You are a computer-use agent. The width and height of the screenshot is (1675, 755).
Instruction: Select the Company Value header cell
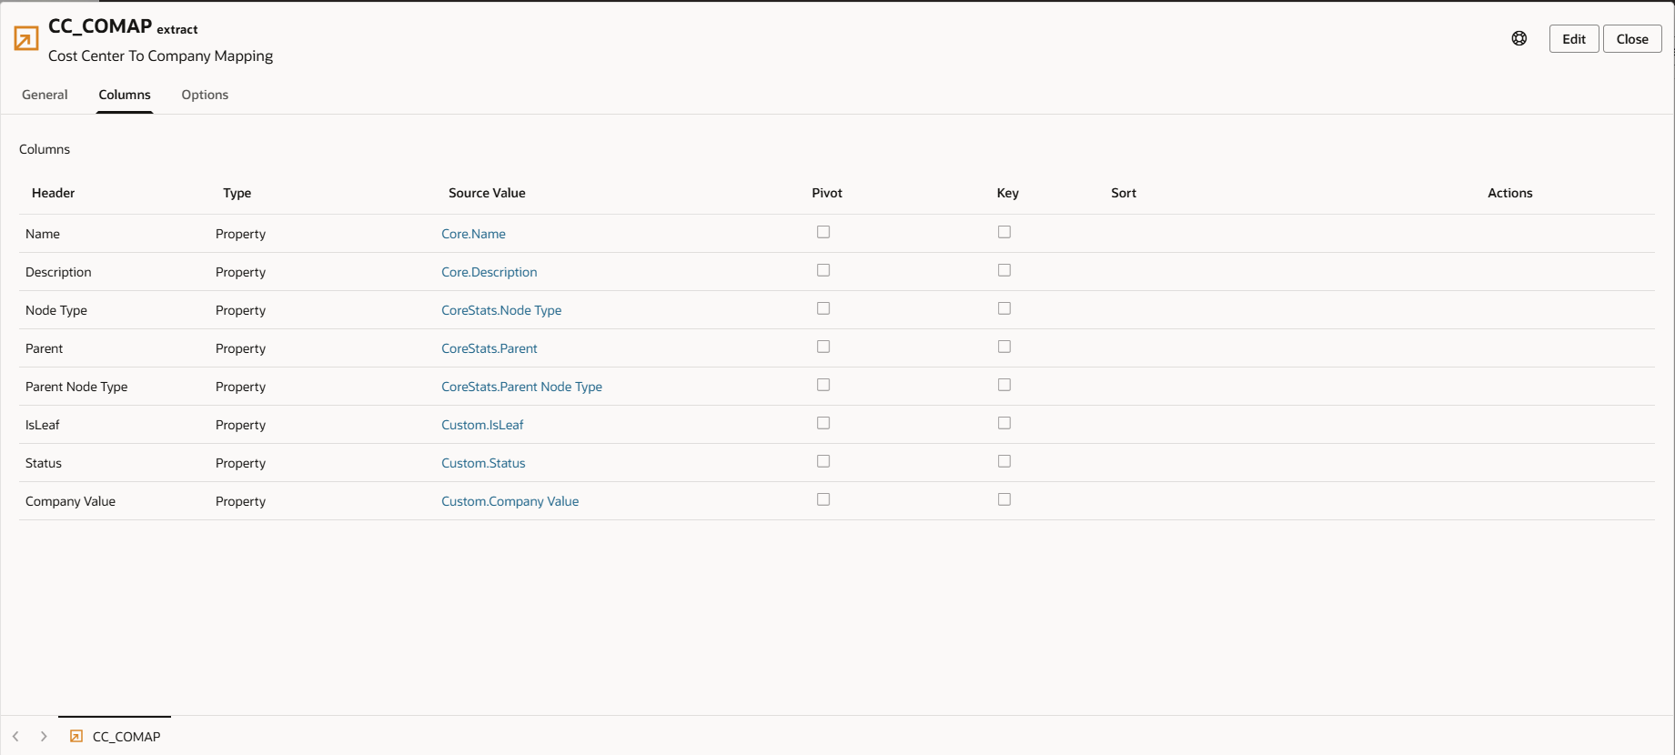click(70, 501)
